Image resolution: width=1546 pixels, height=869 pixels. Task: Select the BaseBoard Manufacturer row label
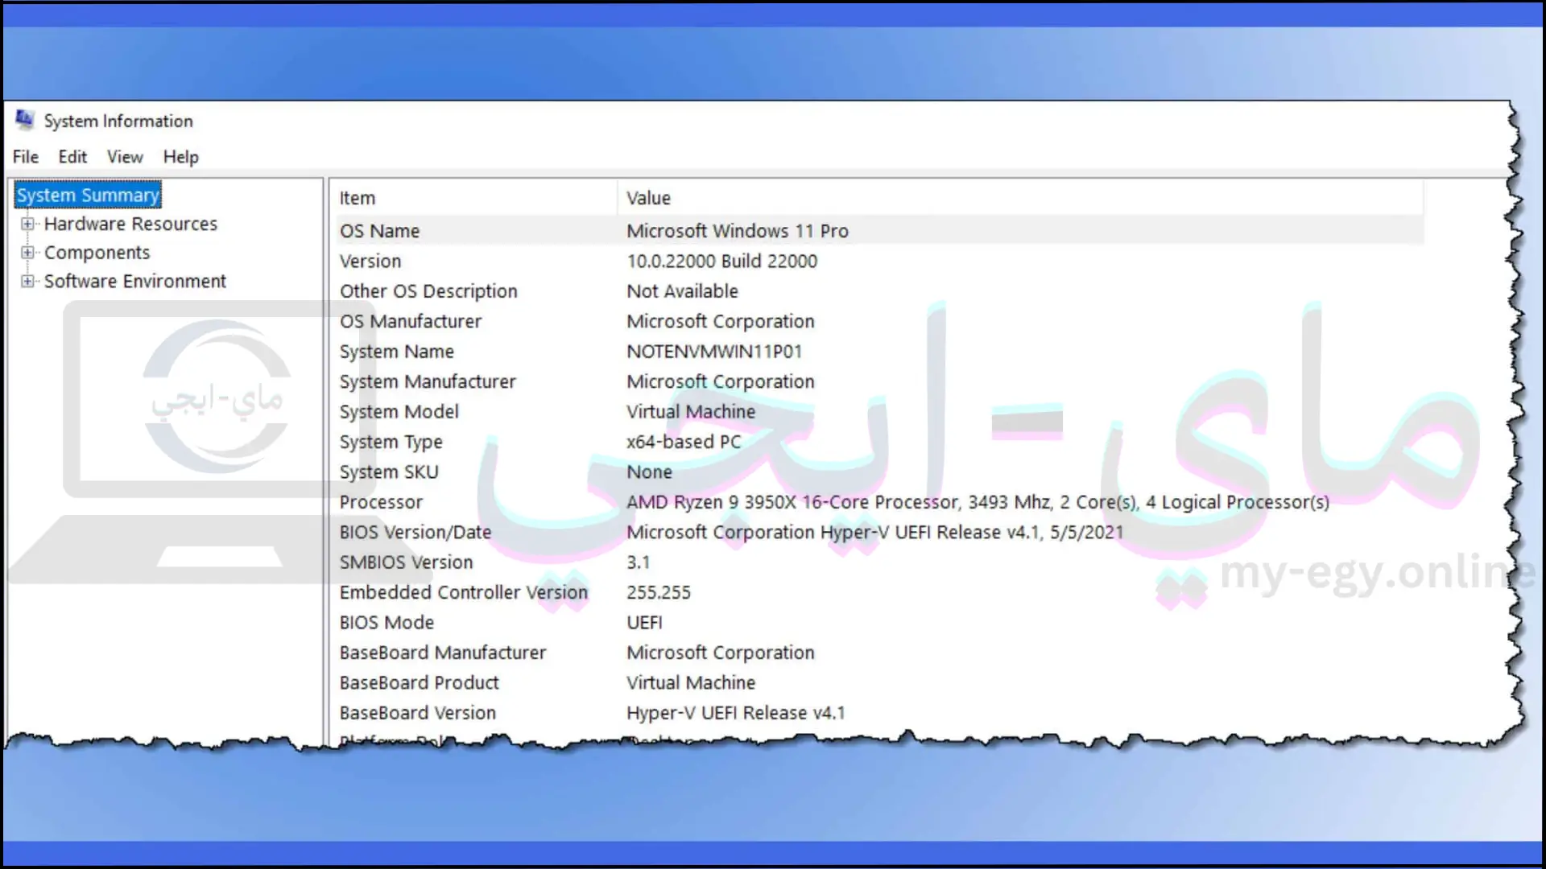(x=442, y=653)
